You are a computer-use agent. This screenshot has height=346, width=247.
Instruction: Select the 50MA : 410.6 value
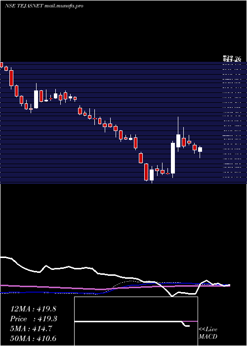tap(33, 338)
